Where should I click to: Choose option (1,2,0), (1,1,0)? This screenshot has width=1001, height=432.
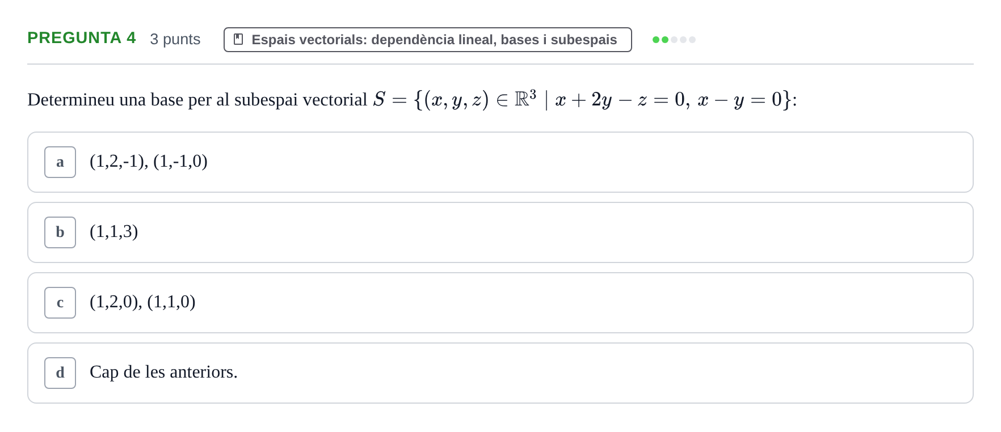click(x=500, y=303)
